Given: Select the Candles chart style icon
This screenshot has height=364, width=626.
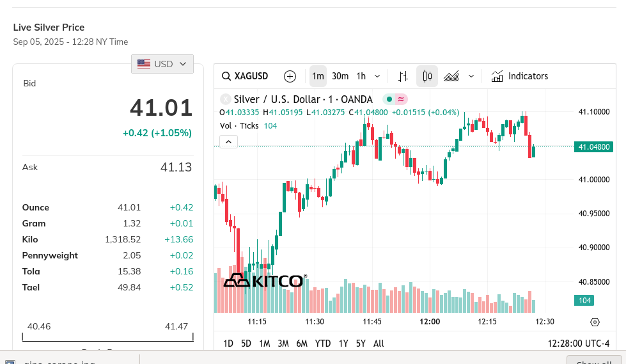Looking at the screenshot, I should (x=427, y=76).
